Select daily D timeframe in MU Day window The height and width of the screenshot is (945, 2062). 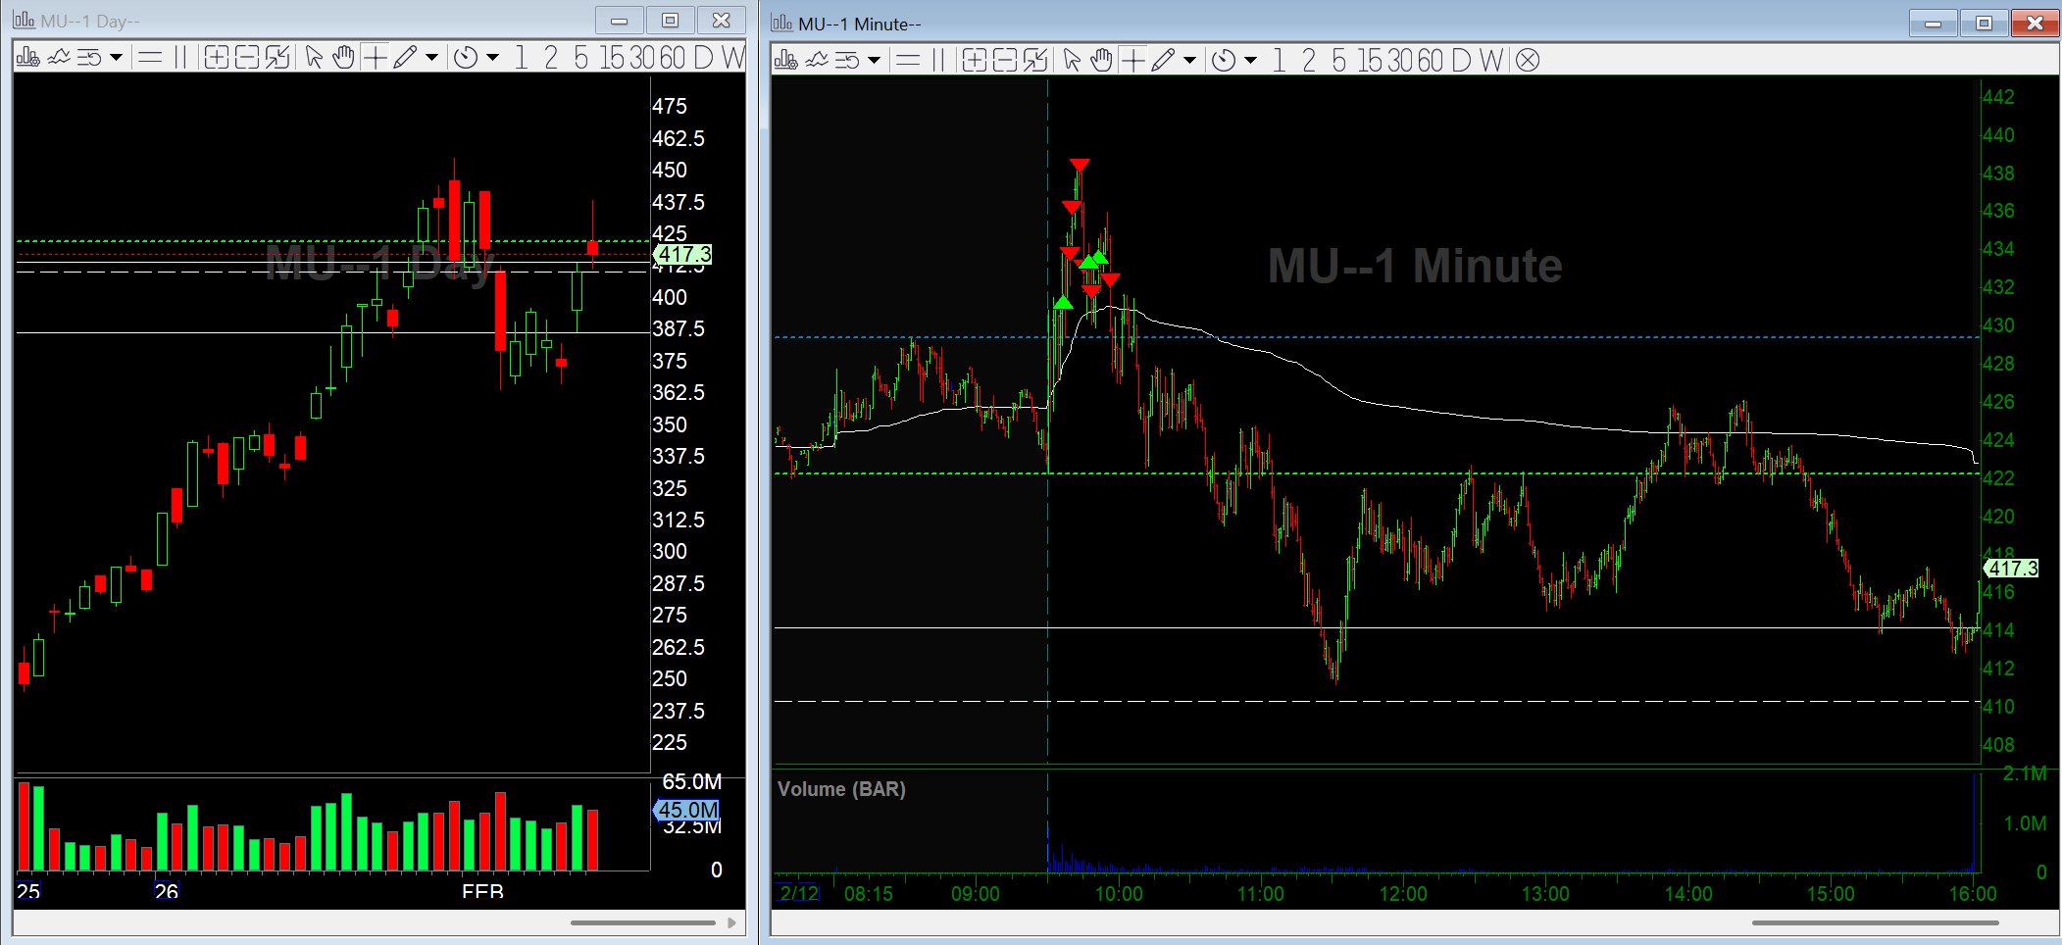click(x=703, y=58)
